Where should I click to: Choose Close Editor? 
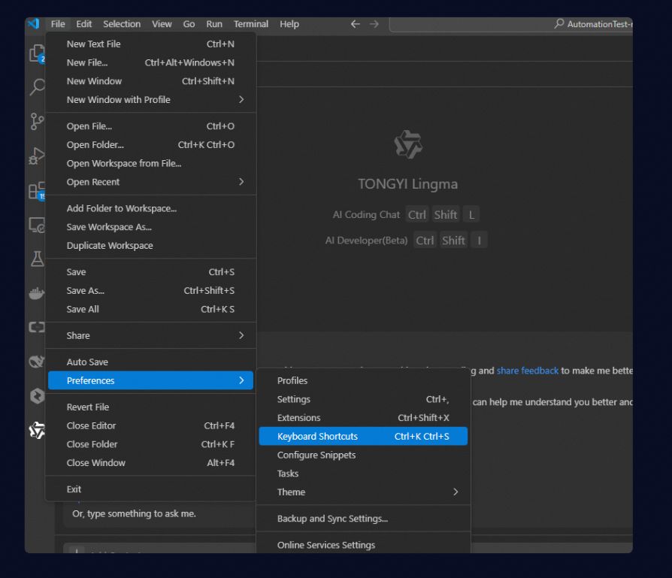click(150, 425)
